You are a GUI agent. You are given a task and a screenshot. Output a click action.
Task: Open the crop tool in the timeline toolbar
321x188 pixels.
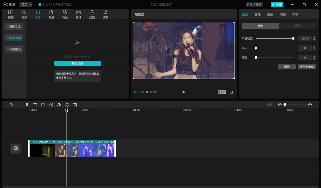tap(75, 104)
